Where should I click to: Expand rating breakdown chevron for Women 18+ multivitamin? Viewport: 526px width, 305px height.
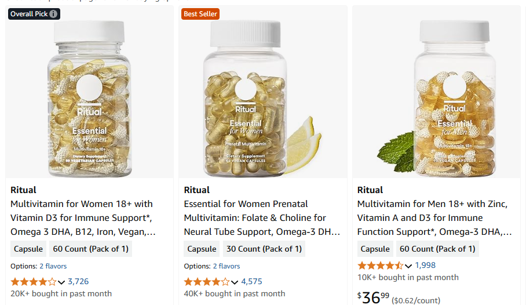(x=61, y=282)
